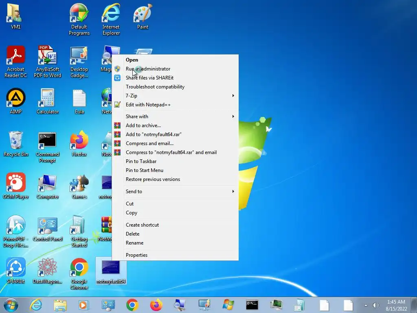Choose Add to archive...
This screenshot has height=313, width=417.
click(x=175, y=126)
